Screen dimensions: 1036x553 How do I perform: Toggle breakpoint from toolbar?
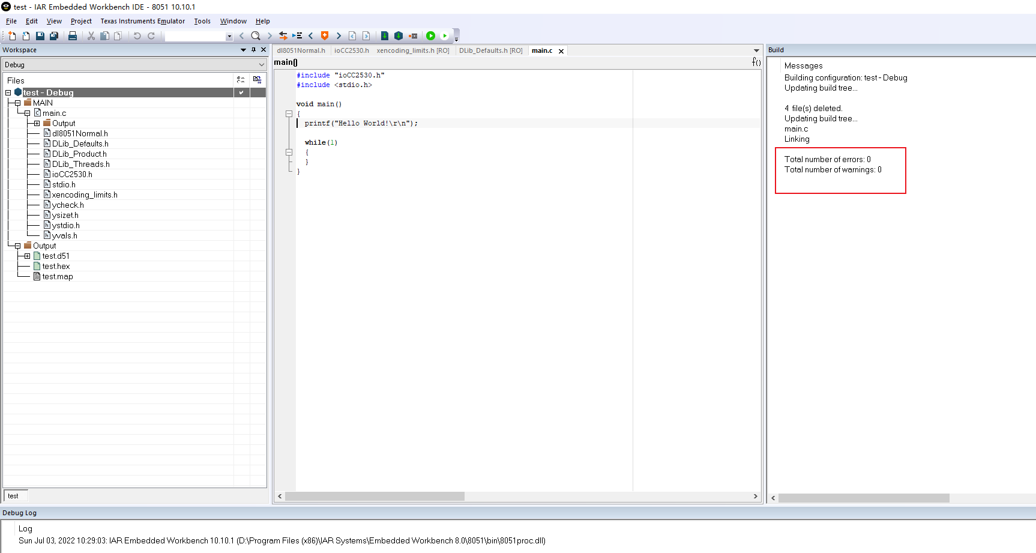[x=413, y=36]
